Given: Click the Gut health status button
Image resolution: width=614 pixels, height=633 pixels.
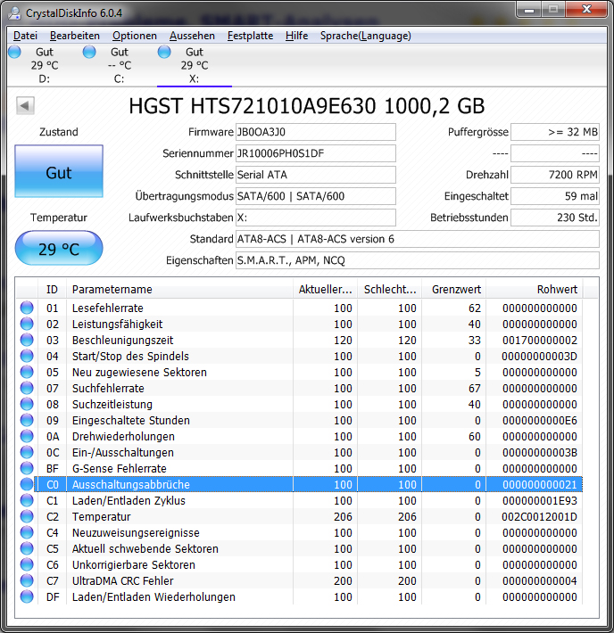Looking at the screenshot, I should pos(59,171).
